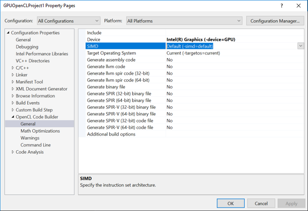The width and height of the screenshot is (308, 211).
Task: Open the SIMD value dropdown arrow
Action: coord(301,46)
